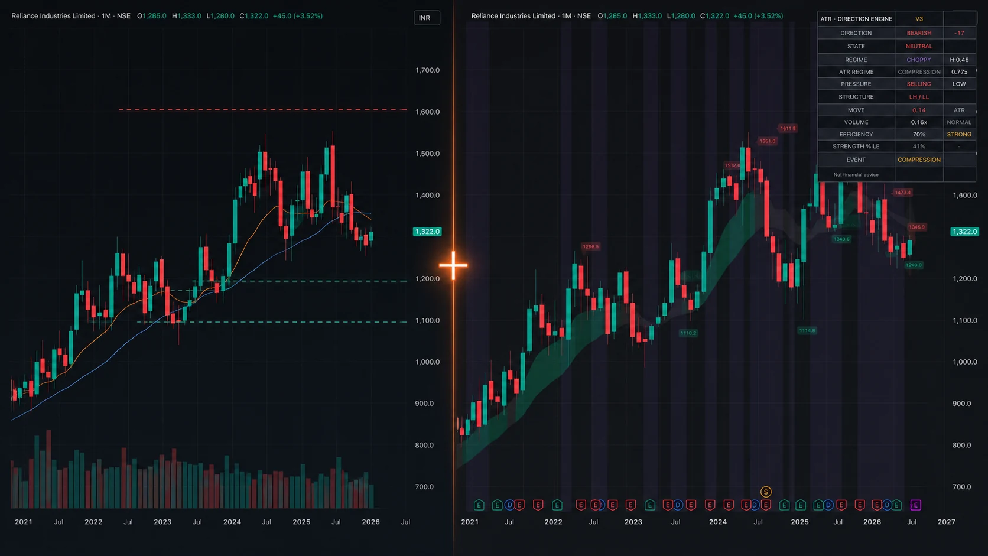Viewport: 988px width, 556px height.
Task: Click the 1114.8 green swing low label
Action: tap(807, 330)
